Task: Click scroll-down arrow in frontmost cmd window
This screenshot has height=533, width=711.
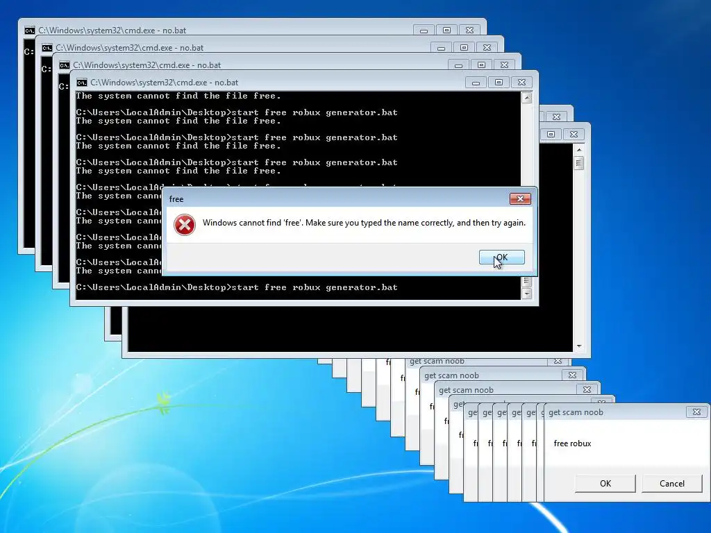Action: pos(526,294)
